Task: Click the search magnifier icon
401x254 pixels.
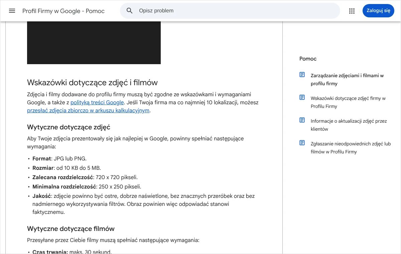Action: tap(130, 11)
